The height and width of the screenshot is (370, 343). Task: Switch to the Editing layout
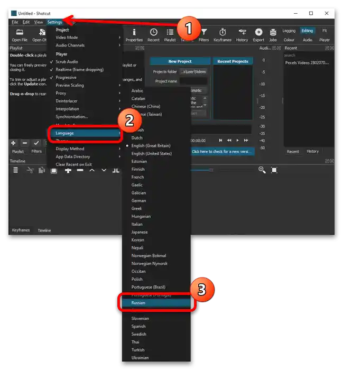(x=307, y=31)
